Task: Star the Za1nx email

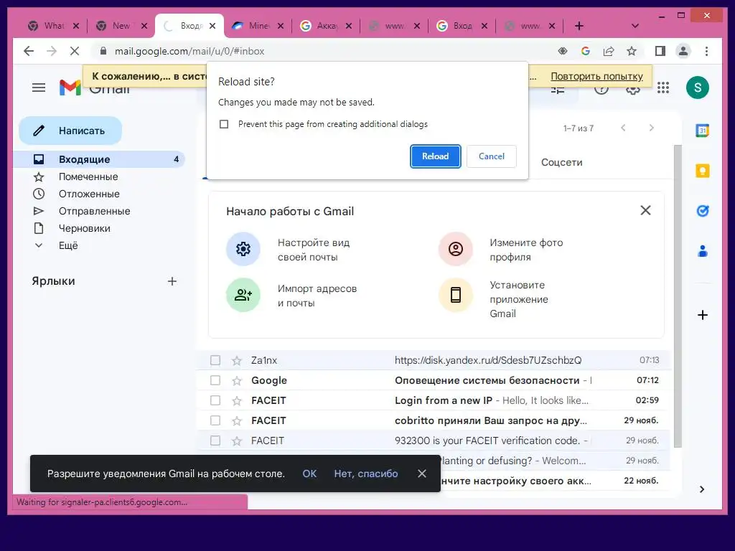Action: point(237,360)
